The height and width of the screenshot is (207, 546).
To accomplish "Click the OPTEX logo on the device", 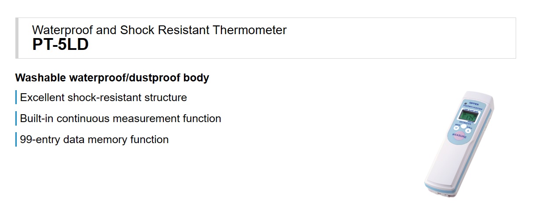I will pyautogui.click(x=474, y=103).
